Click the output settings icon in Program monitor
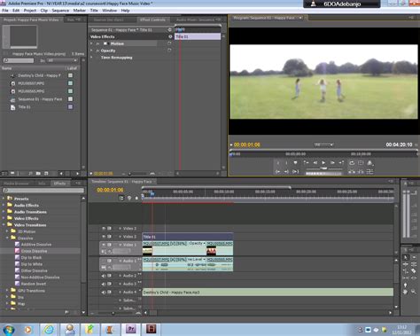 (369, 162)
